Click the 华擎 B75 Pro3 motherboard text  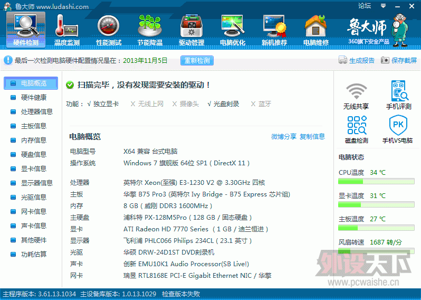click(206, 194)
